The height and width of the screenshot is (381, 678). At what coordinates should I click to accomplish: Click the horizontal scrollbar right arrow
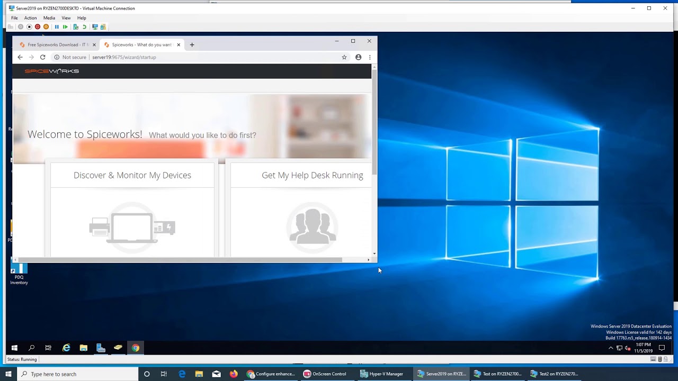(x=368, y=259)
